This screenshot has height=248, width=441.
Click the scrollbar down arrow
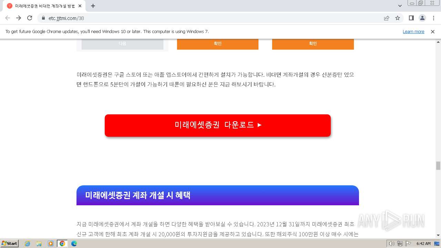(x=438, y=235)
